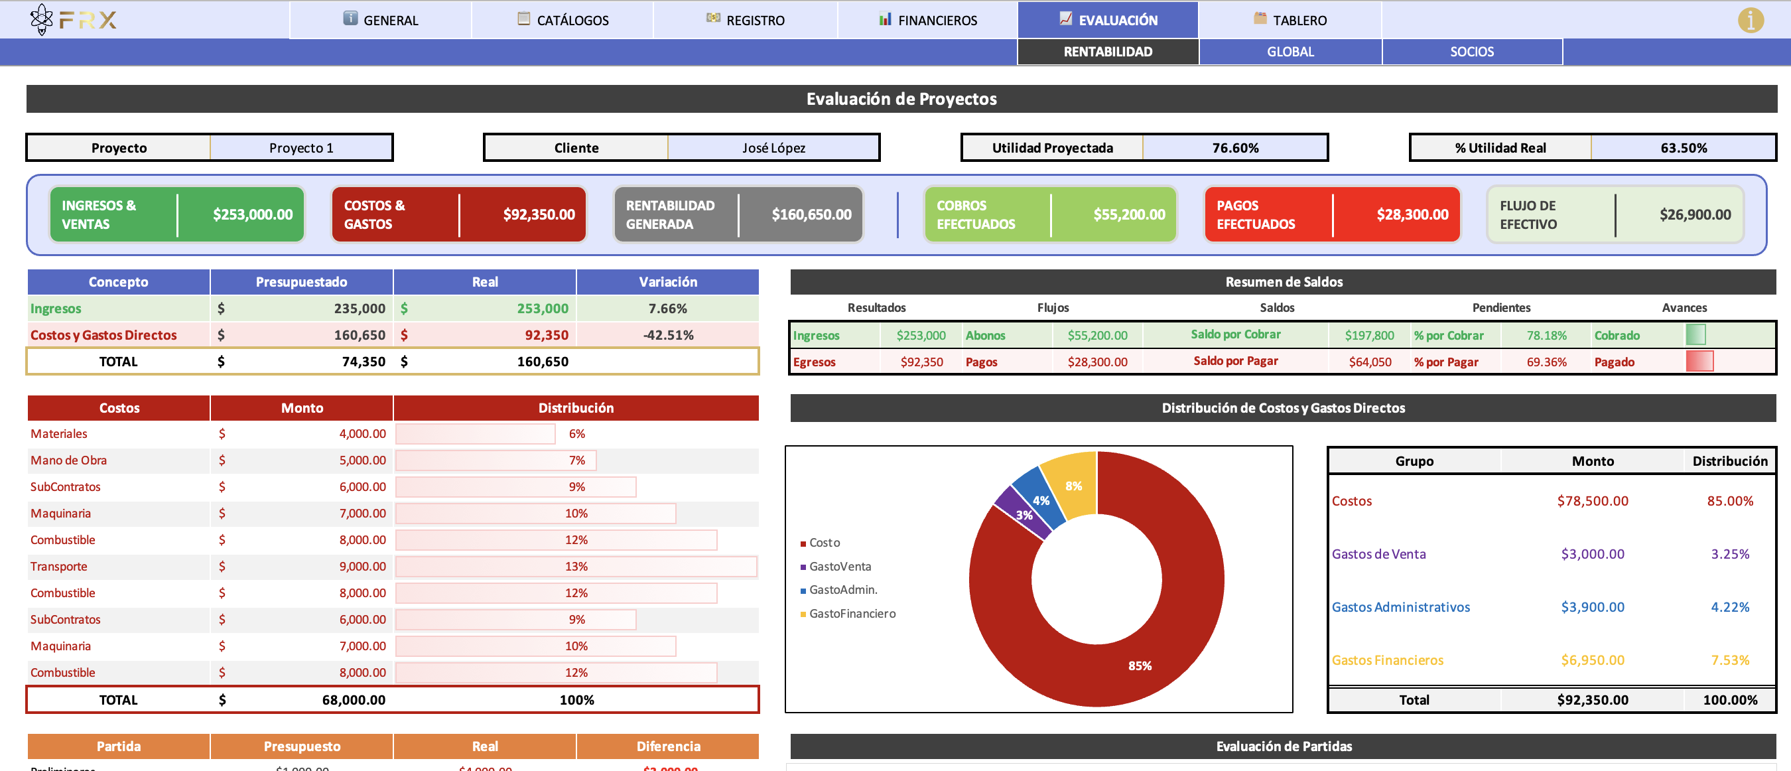Click the Registro money icon
The width and height of the screenshot is (1791, 771).
pos(713,19)
